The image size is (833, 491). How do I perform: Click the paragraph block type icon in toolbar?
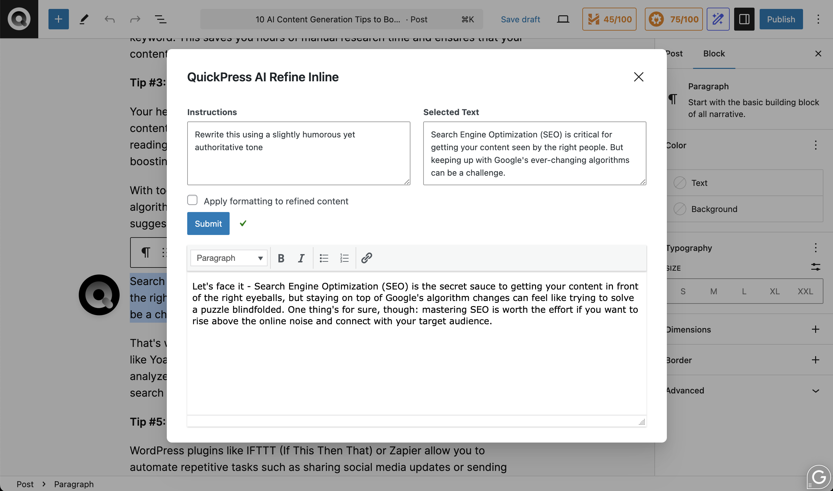[x=146, y=253]
